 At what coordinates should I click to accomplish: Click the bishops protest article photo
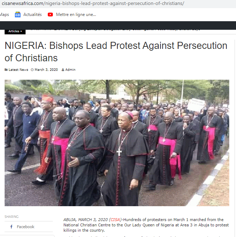[117, 143]
